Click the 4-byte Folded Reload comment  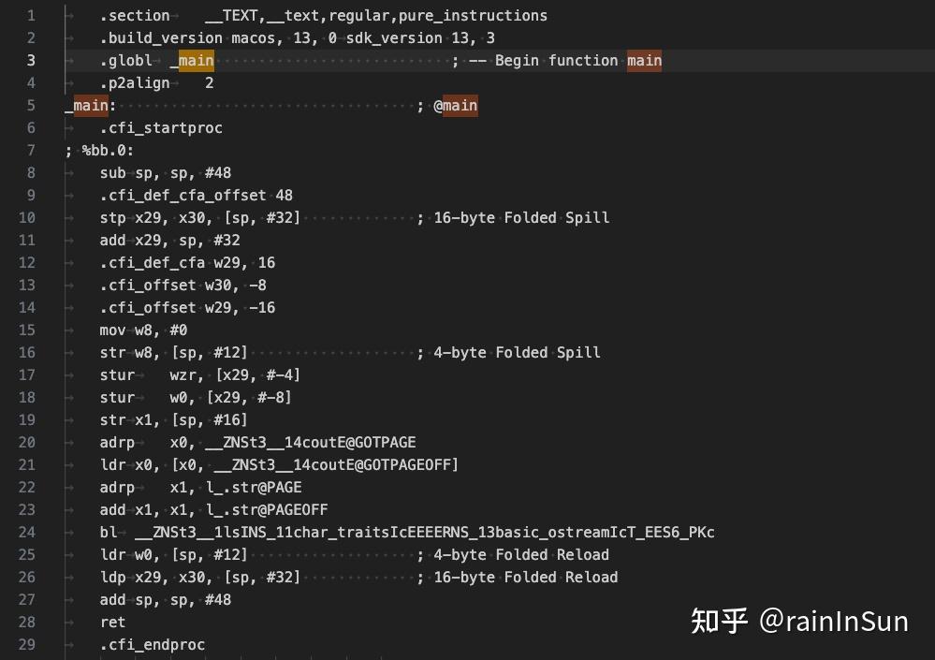521,555
